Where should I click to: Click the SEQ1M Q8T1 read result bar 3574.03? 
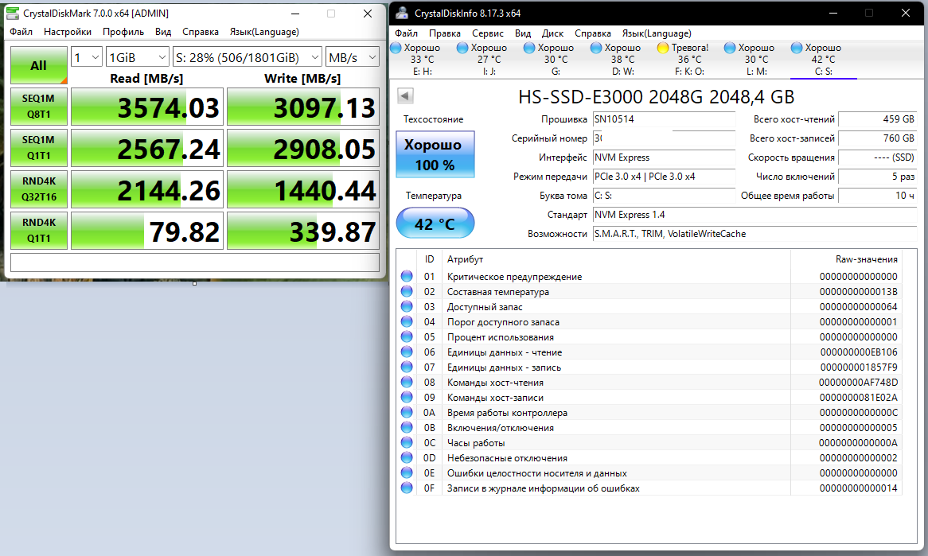click(x=146, y=107)
